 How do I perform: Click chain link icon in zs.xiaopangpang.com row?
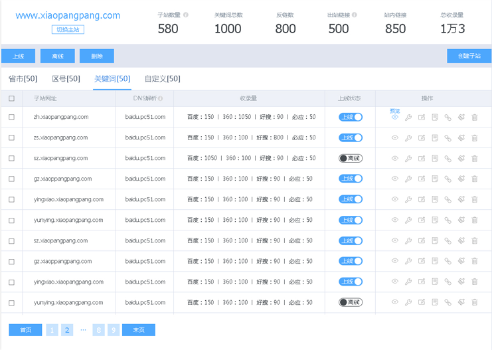pos(448,138)
